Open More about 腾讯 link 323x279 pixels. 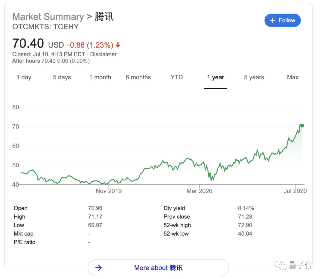pos(158,268)
